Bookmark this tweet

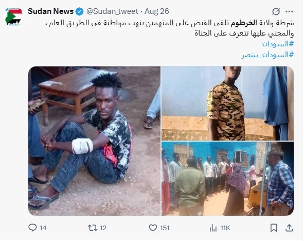[274, 228]
